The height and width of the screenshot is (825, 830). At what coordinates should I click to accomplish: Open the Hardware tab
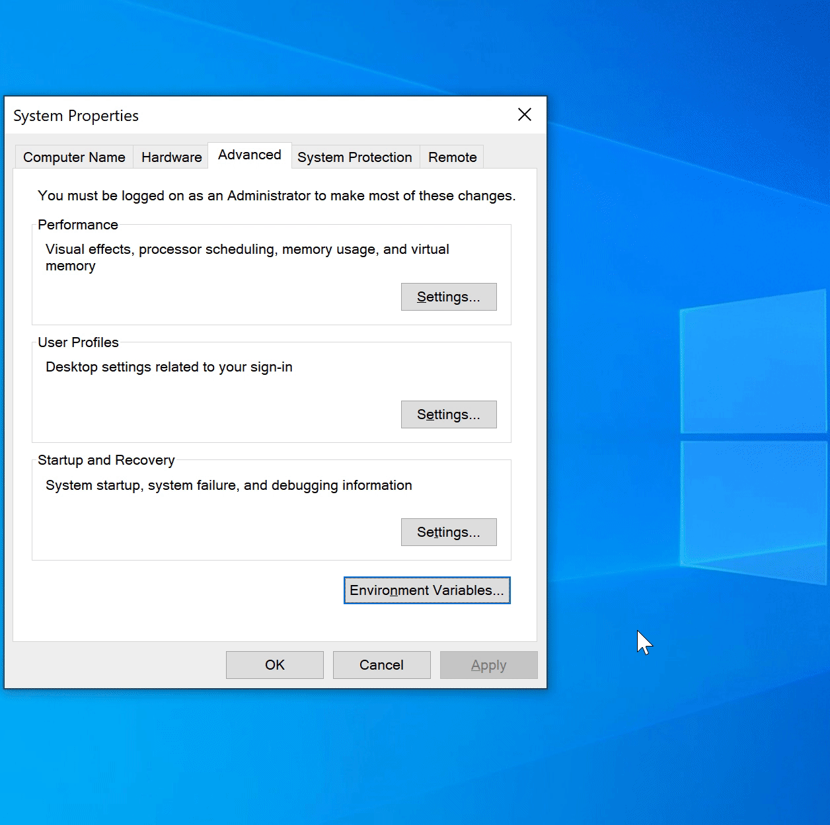170,157
